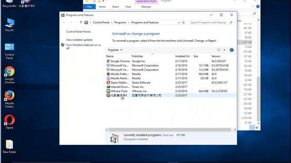
Task: Click the Tonec Inc. publisher cell
Action: (138, 87)
